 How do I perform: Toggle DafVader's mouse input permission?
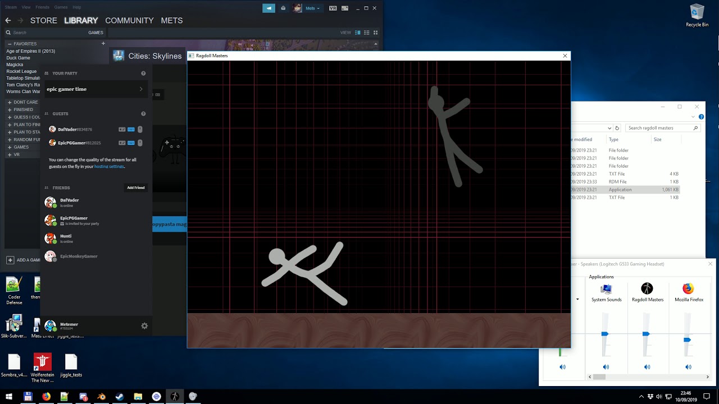[140, 130]
